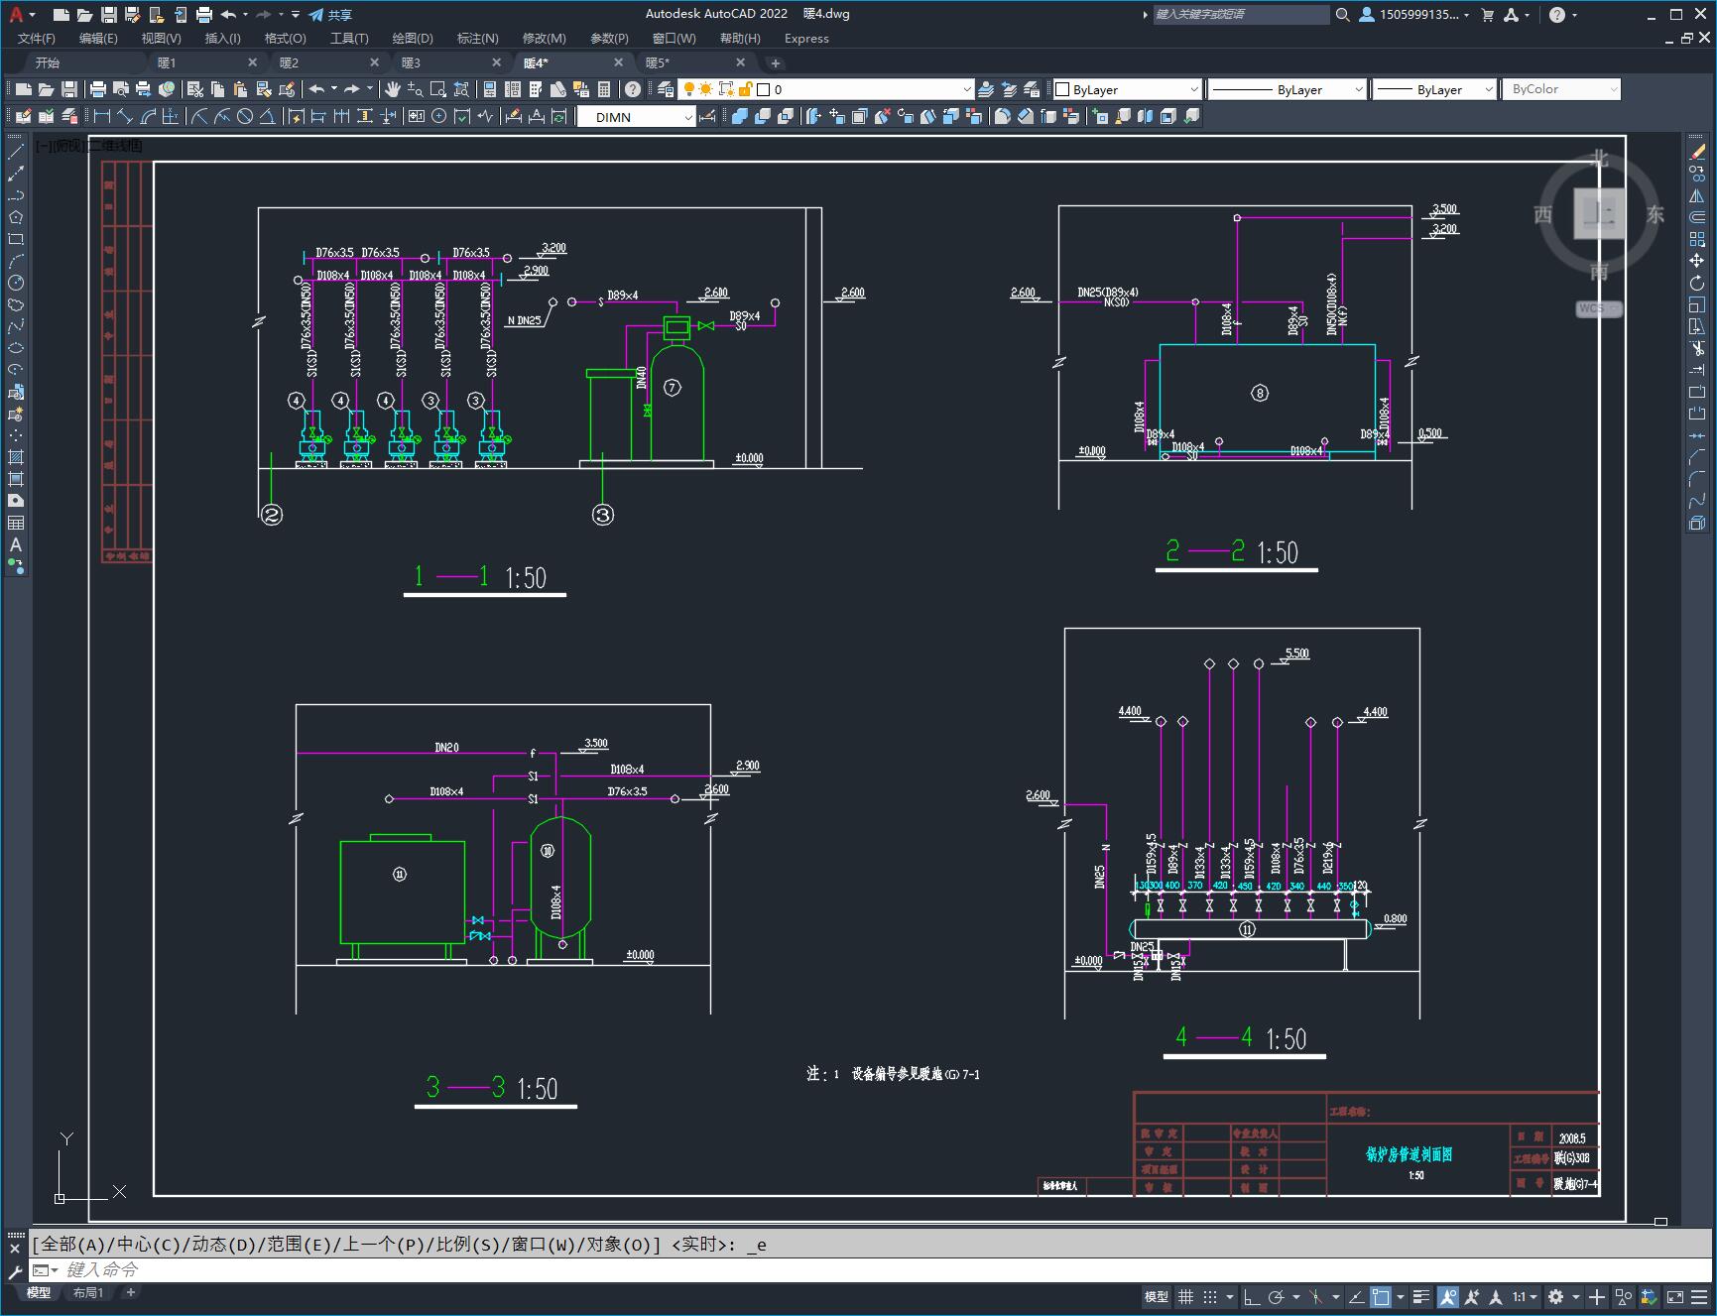The height and width of the screenshot is (1316, 1717).
Task: Click the Linear dimension tool icon
Action: pyautogui.click(x=101, y=117)
